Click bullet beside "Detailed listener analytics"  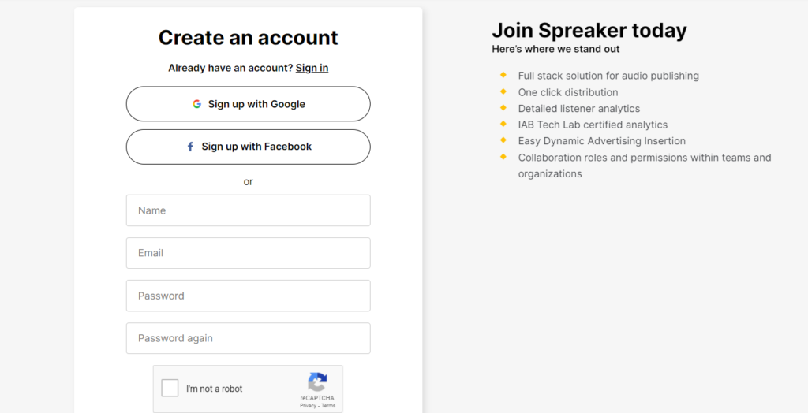click(503, 108)
